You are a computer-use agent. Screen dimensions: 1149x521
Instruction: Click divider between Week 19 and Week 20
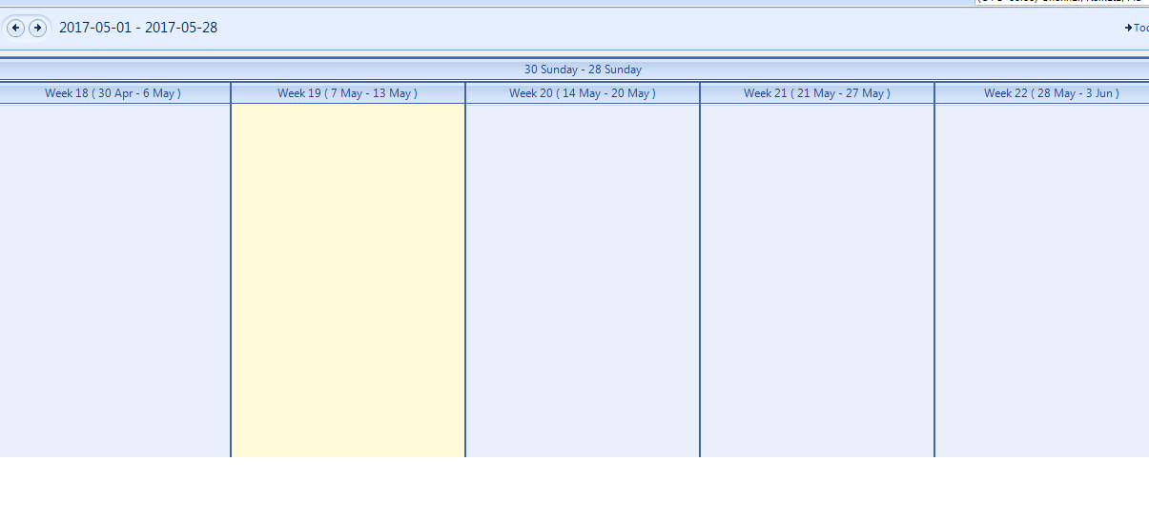pos(465,281)
